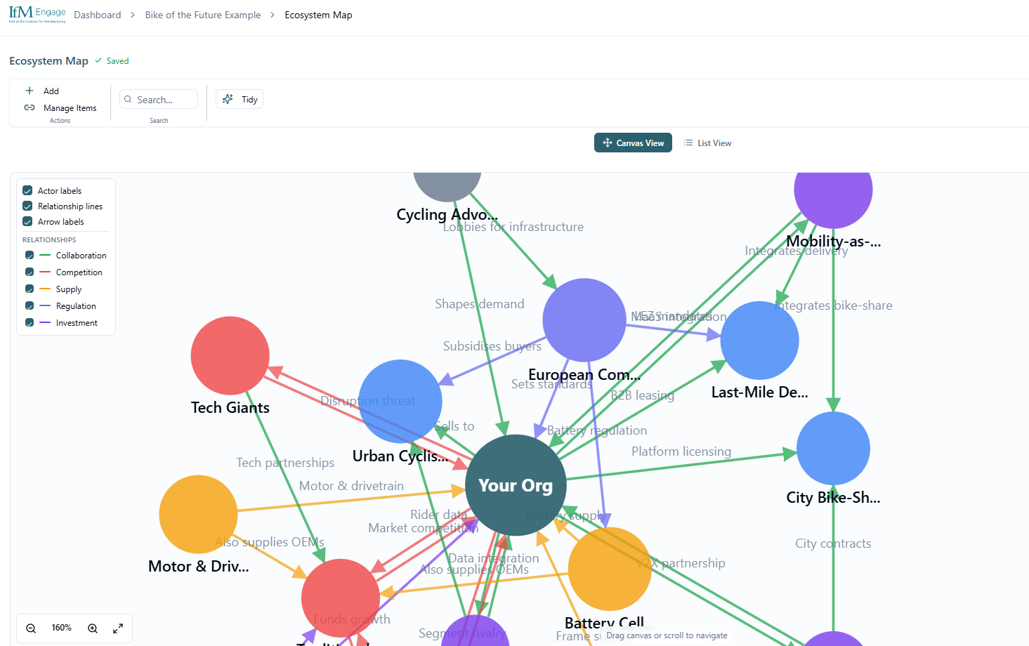Click the Manage Items link icon
Image resolution: width=1029 pixels, height=646 pixels.
click(x=28, y=107)
